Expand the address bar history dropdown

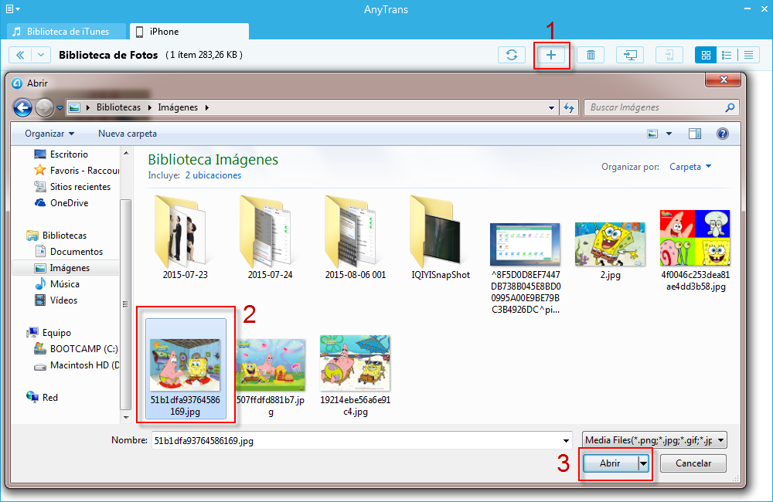(x=551, y=107)
